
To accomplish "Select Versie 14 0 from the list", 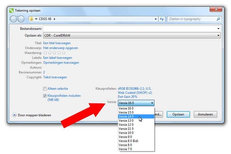I will 127,116.
